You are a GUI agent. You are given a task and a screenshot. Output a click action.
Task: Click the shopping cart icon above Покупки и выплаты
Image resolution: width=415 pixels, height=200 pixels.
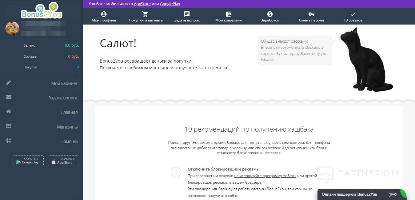(146, 14)
